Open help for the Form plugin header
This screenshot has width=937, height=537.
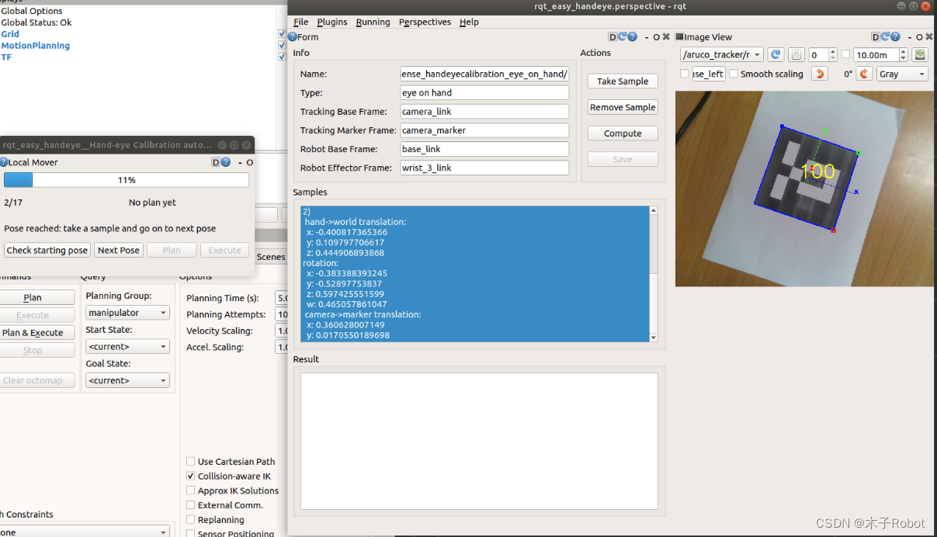[633, 36]
